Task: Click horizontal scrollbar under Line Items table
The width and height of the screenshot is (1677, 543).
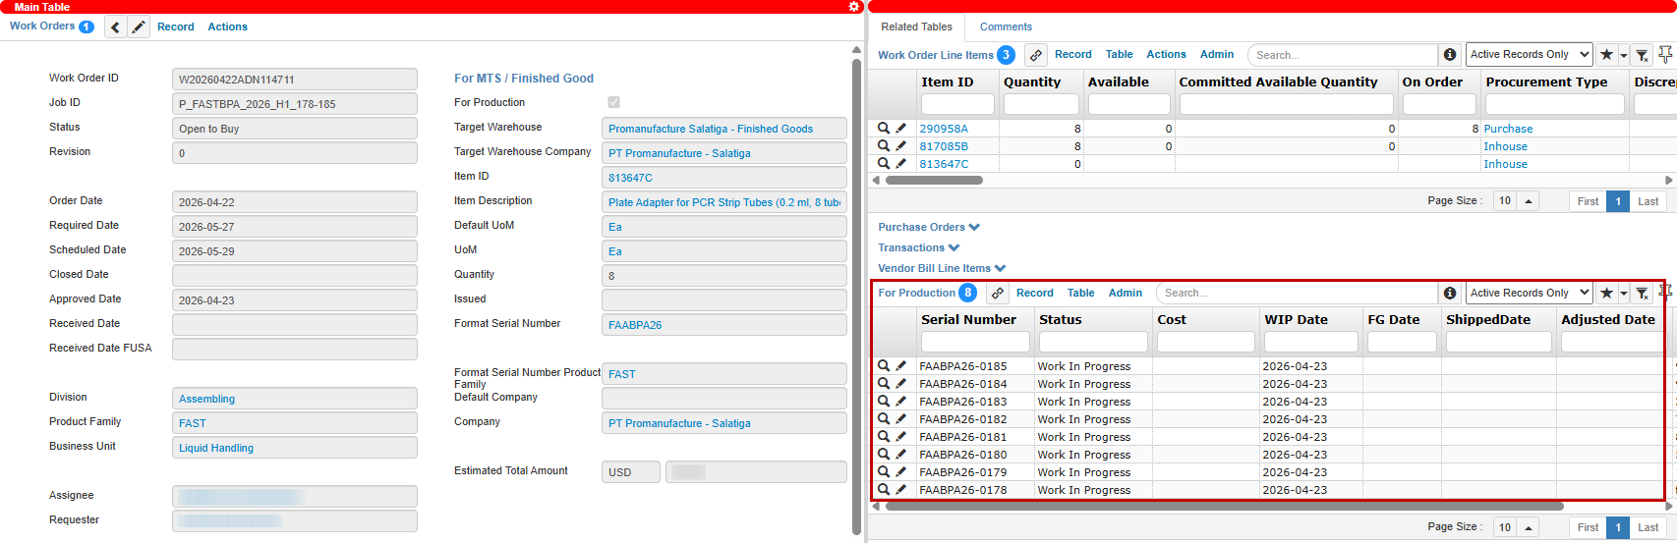Action: (x=934, y=181)
